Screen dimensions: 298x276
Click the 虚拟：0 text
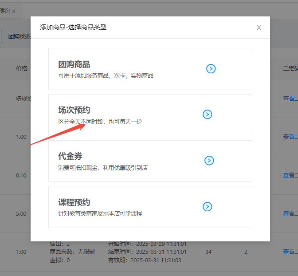click(60, 260)
